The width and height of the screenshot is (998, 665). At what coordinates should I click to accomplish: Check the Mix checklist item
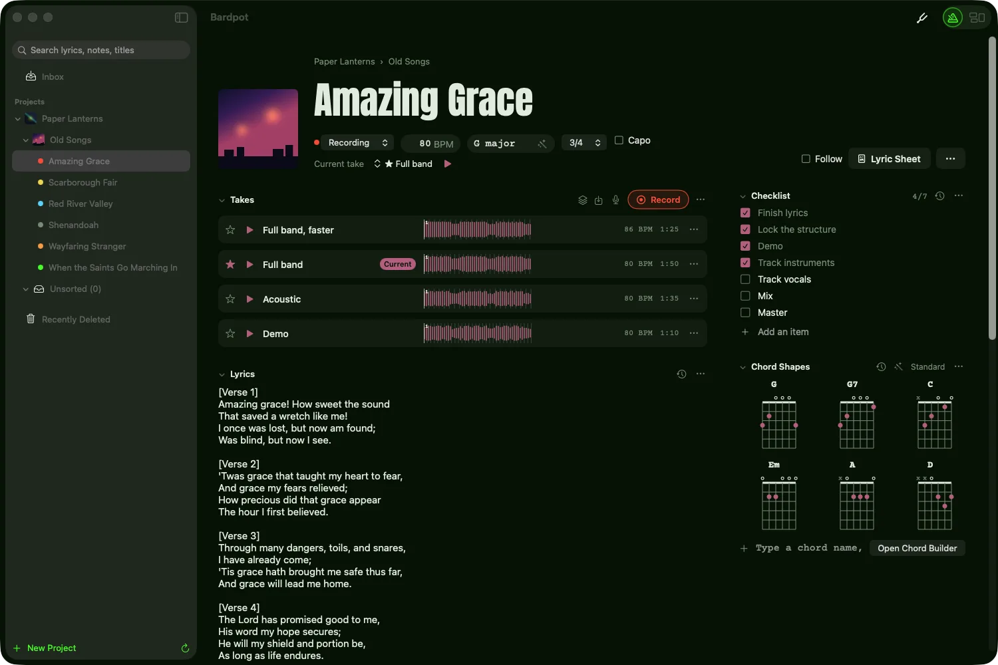[745, 296]
